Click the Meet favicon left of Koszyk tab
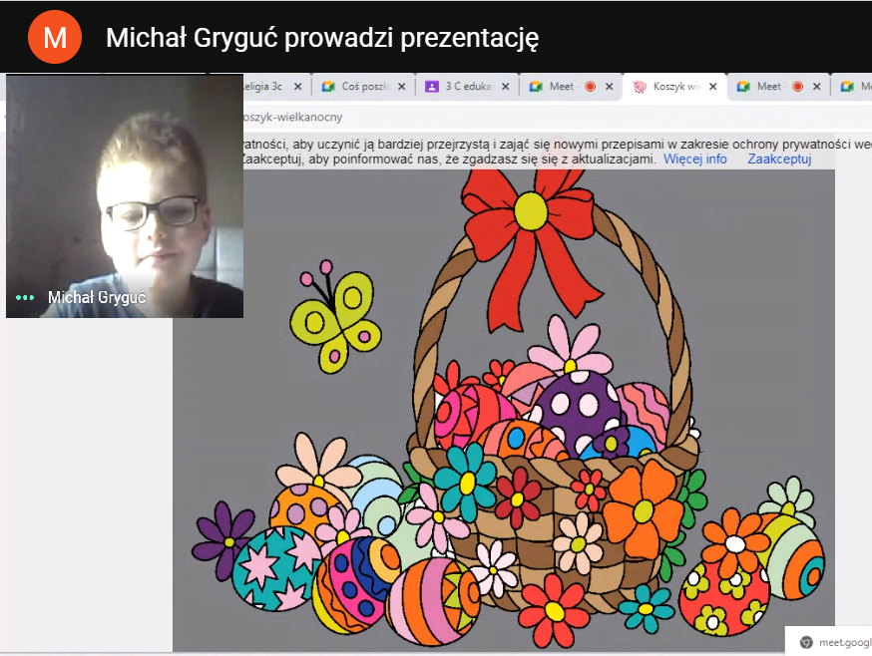872x656 pixels. [x=536, y=87]
